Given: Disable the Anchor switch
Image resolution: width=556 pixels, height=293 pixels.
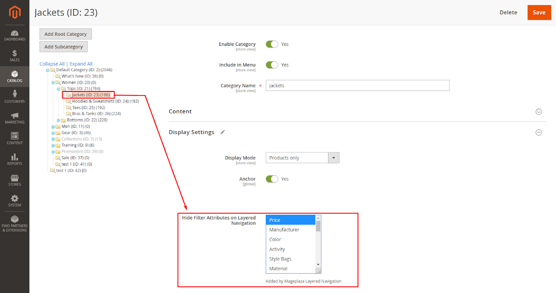Looking at the screenshot, I should point(272,179).
